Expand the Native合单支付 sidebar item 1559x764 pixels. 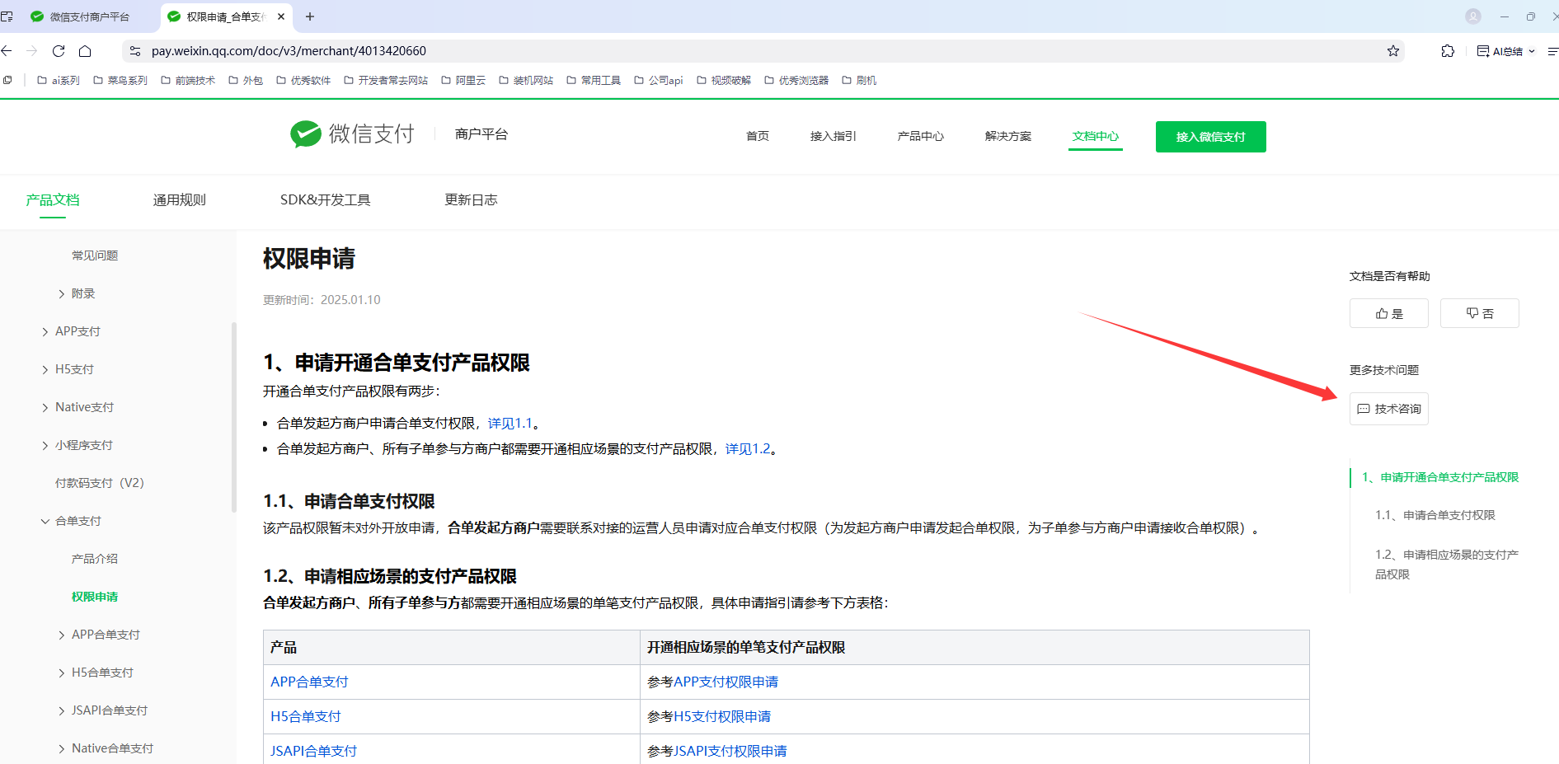point(106,748)
